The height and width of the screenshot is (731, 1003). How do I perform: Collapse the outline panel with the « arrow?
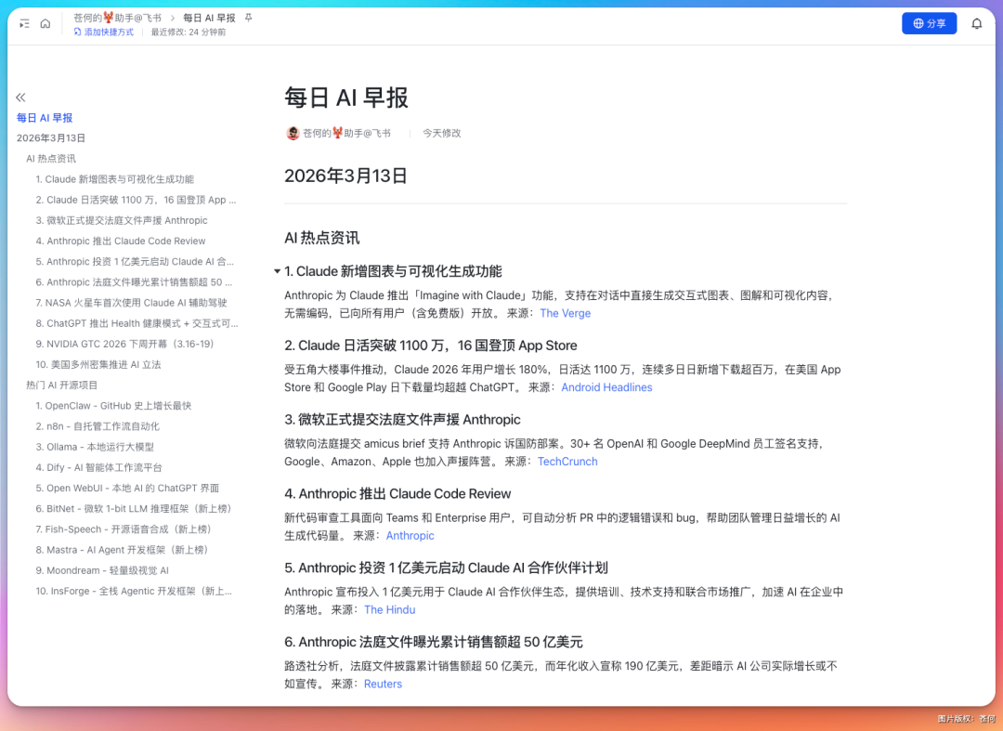point(20,97)
